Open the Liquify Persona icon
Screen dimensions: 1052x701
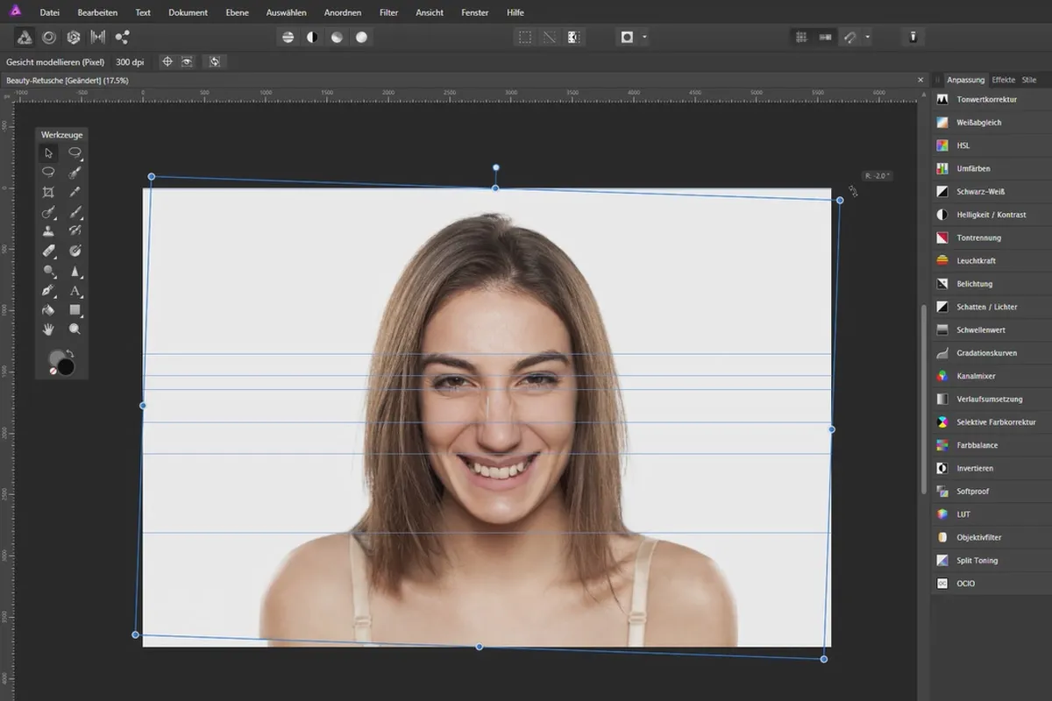coord(50,38)
